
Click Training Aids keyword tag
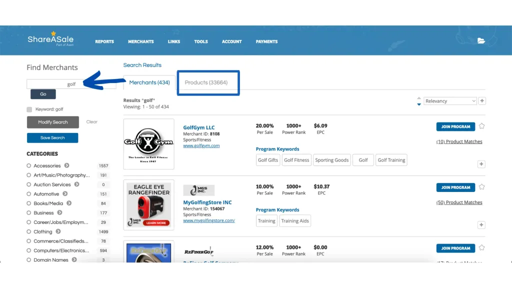[295, 220]
